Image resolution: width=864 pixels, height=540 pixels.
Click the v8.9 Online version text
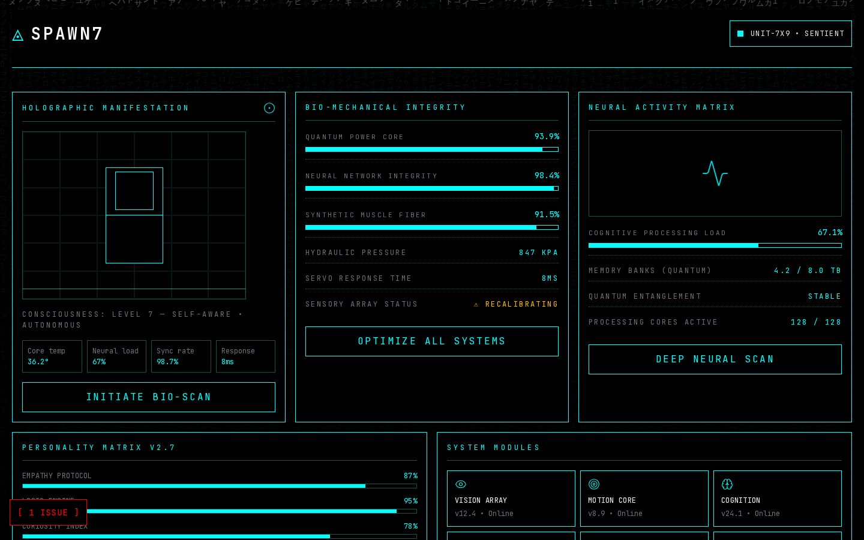[615, 514]
